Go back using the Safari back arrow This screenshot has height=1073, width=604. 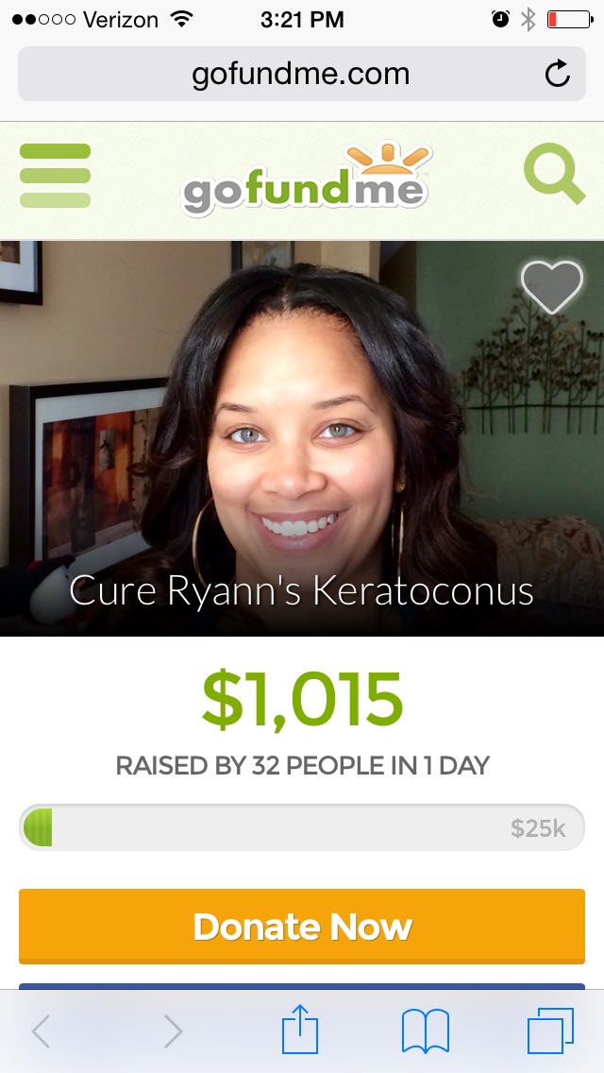click(x=42, y=1031)
